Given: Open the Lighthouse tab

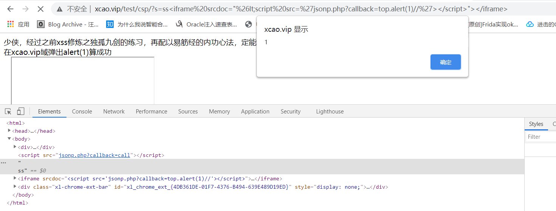Looking at the screenshot, I should (x=330, y=112).
